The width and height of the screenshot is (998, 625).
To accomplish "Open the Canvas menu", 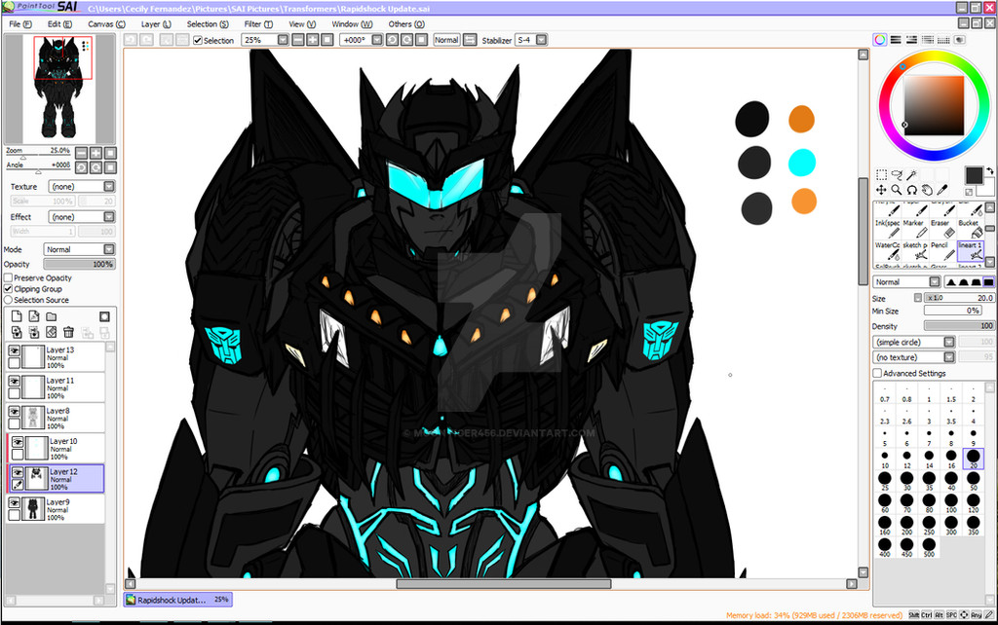I will point(106,24).
